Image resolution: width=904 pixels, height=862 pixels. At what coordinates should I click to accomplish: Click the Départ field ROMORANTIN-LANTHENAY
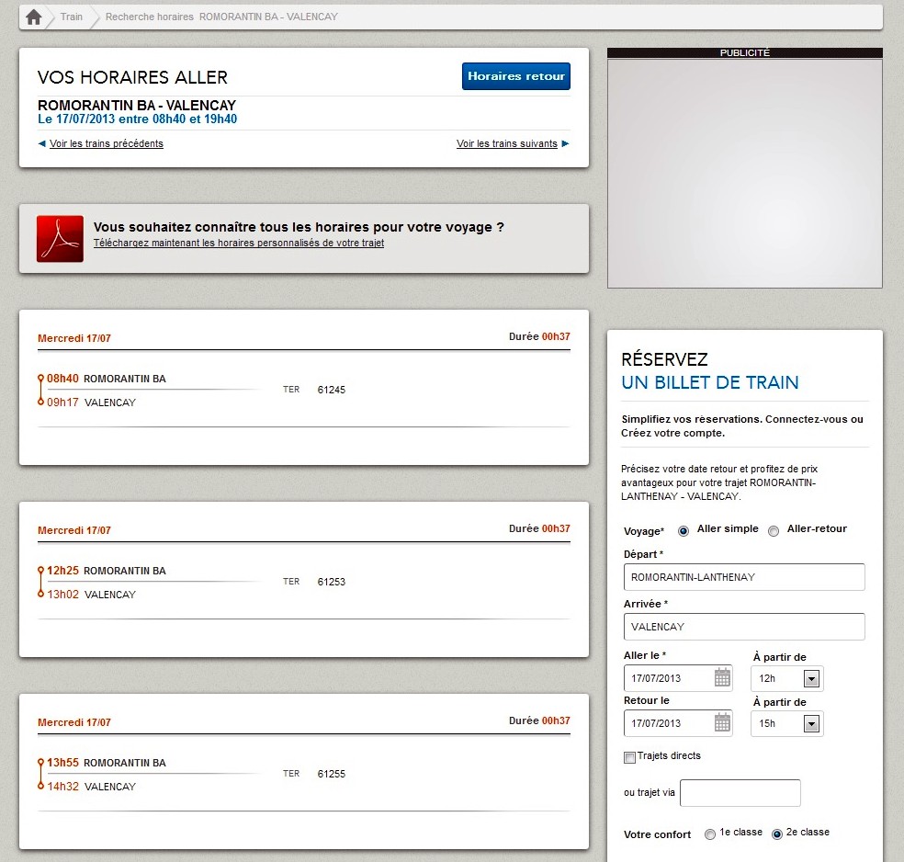coord(744,577)
